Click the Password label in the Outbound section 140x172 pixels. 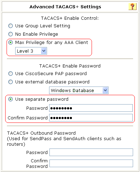coord(37,152)
